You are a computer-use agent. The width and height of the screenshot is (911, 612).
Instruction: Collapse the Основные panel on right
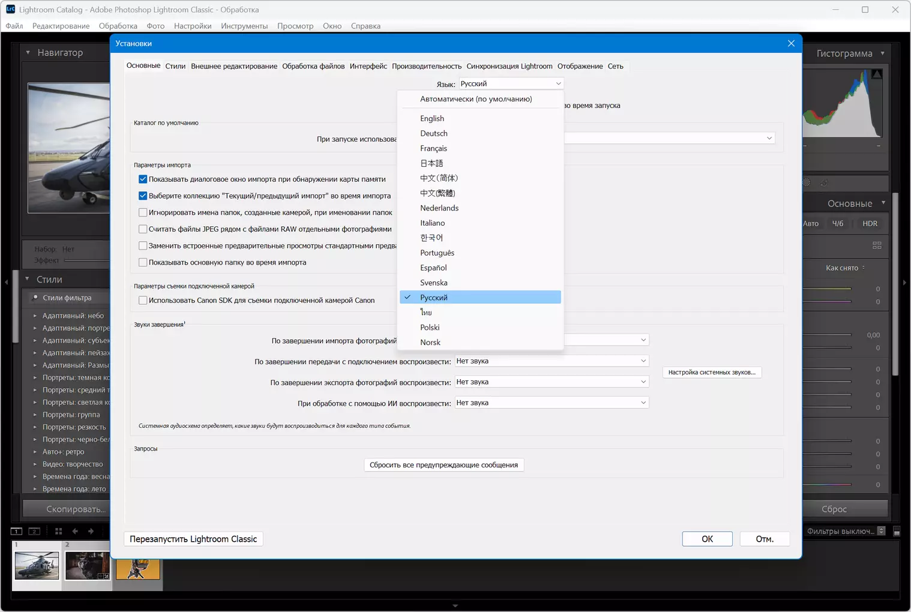883,203
